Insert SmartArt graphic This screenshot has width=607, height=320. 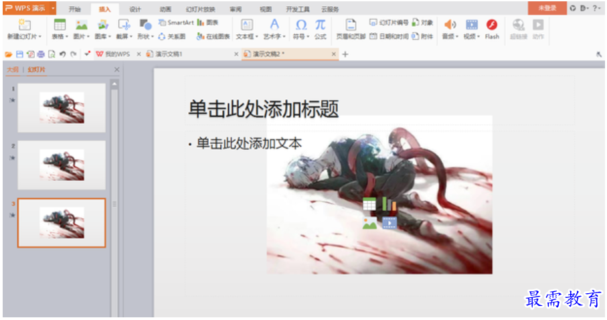tap(176, 23)
